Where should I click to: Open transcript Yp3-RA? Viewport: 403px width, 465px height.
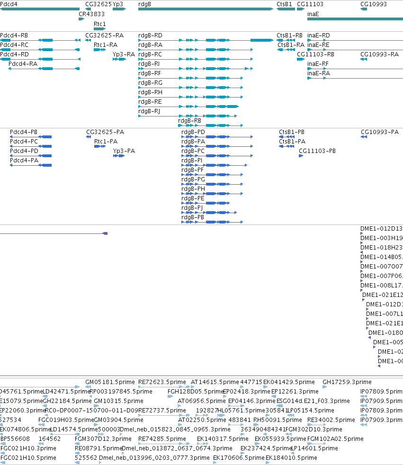click(124, 54)
